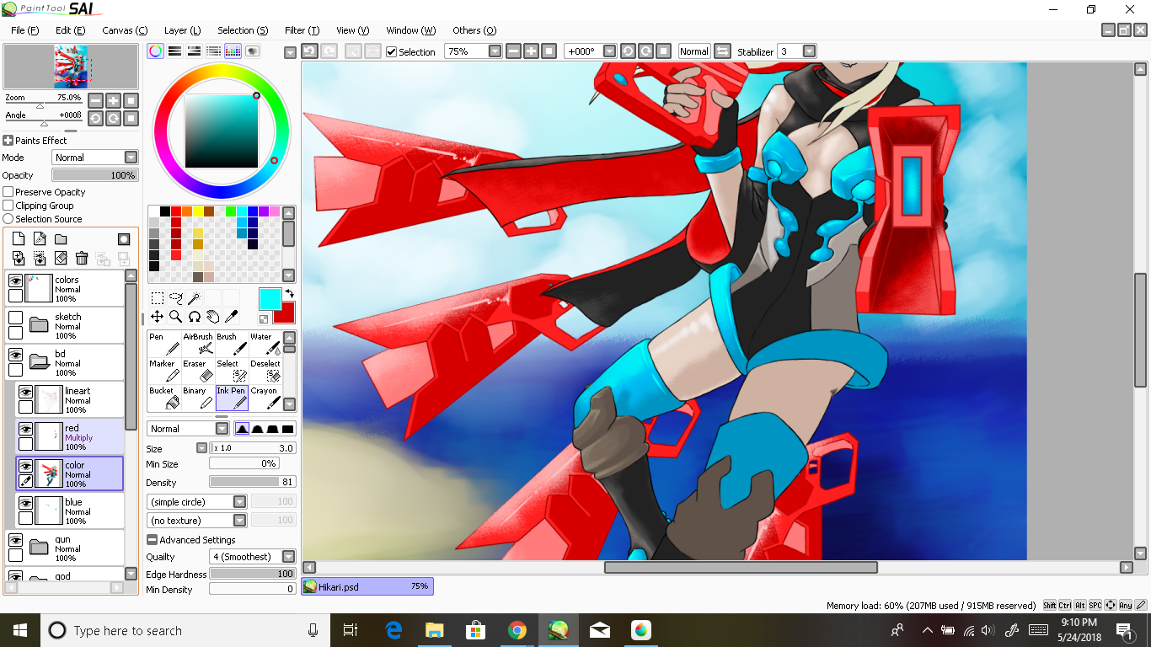Open the Quality 4 (Smoothest) dropdown

click(288, 557)
